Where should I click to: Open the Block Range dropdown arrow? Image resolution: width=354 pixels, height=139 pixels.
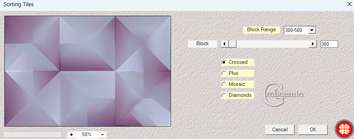coord(312,30)
